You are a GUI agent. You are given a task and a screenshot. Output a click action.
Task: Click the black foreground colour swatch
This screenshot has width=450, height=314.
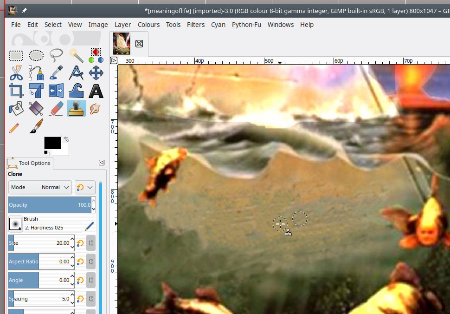pos(52,143)
